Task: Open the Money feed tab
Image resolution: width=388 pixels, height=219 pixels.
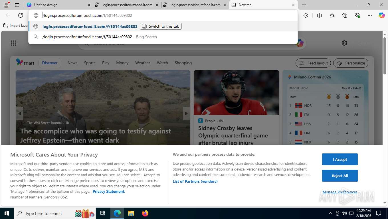Action: (122, 63)
